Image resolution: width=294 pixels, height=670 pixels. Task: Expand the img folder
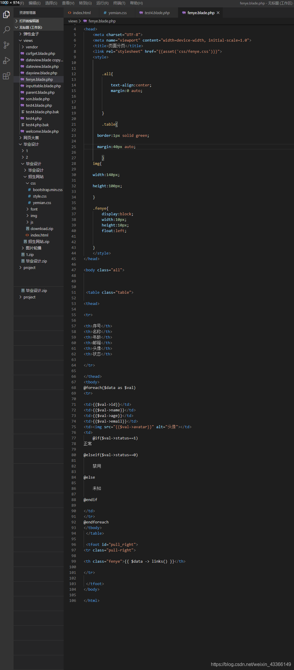(x=27, y=216)
